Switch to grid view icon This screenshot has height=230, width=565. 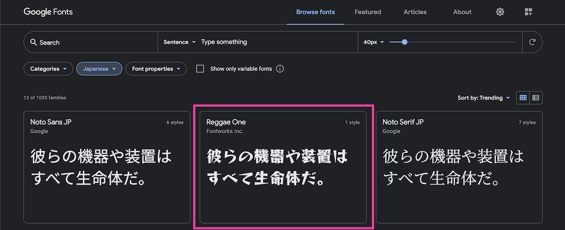click(x=523, y=98)
